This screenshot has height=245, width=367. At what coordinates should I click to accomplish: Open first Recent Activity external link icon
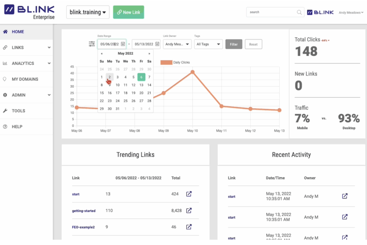[x=345, y=196]
